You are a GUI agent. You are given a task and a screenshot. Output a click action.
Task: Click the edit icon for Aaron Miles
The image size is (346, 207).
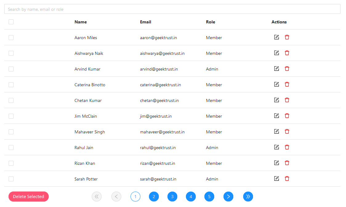coord(276,37)
